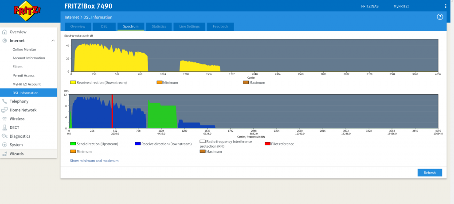Collapse the Internet menu chevron
The height and width of the screenshot is (204, 454).
tap(53, 41)
